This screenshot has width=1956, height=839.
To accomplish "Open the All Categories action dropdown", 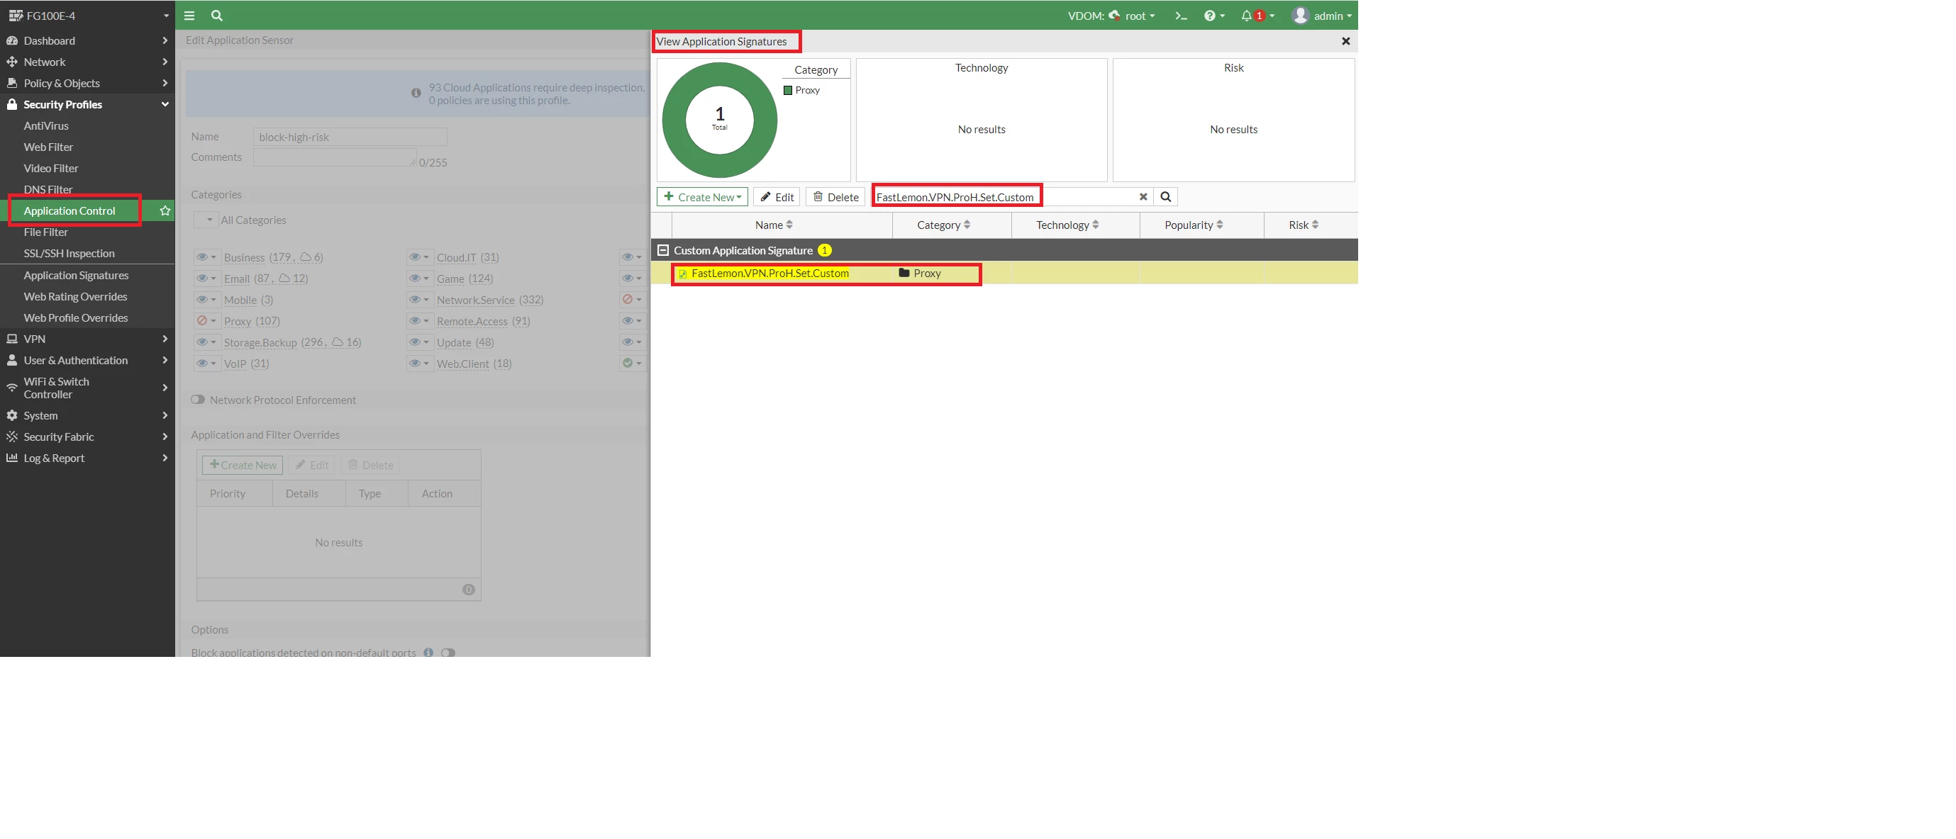I will (206, 220).
